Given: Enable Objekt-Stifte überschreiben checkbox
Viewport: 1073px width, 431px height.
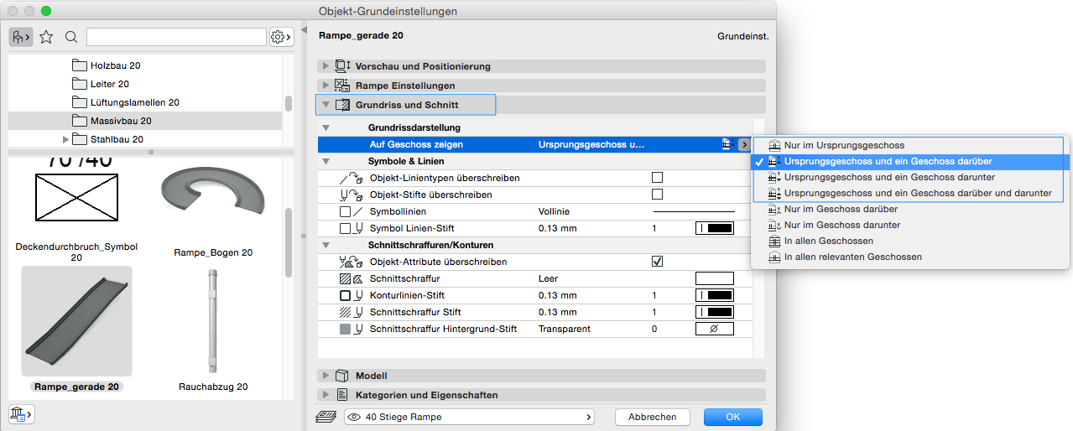Looking at the screenshot, I should click(657, 195).
